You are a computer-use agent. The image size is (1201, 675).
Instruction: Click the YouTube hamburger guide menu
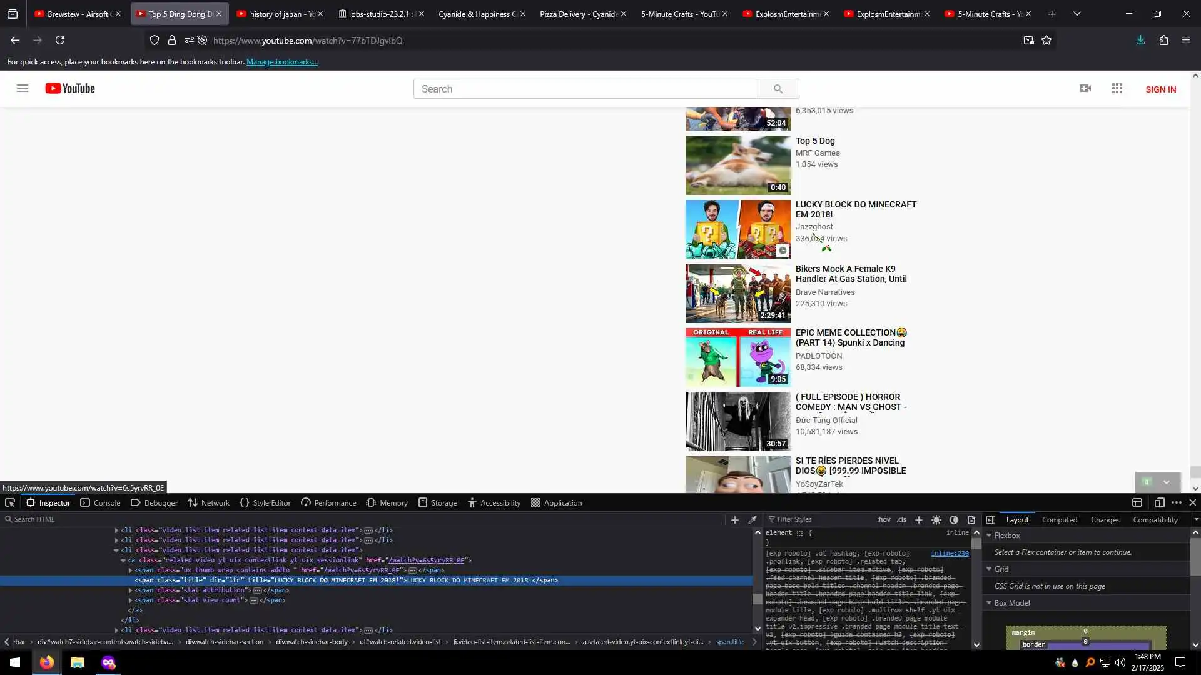[x=23, y=89]
